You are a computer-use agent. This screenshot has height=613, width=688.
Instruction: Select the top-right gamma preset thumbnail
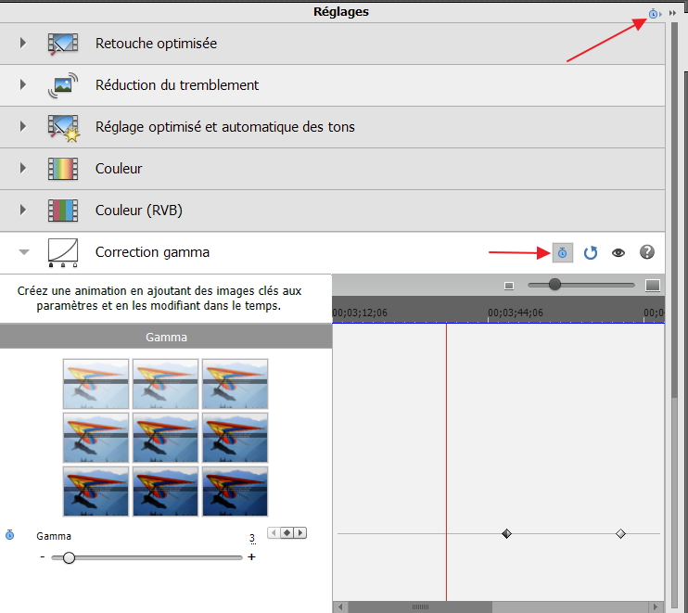(236, 384)
